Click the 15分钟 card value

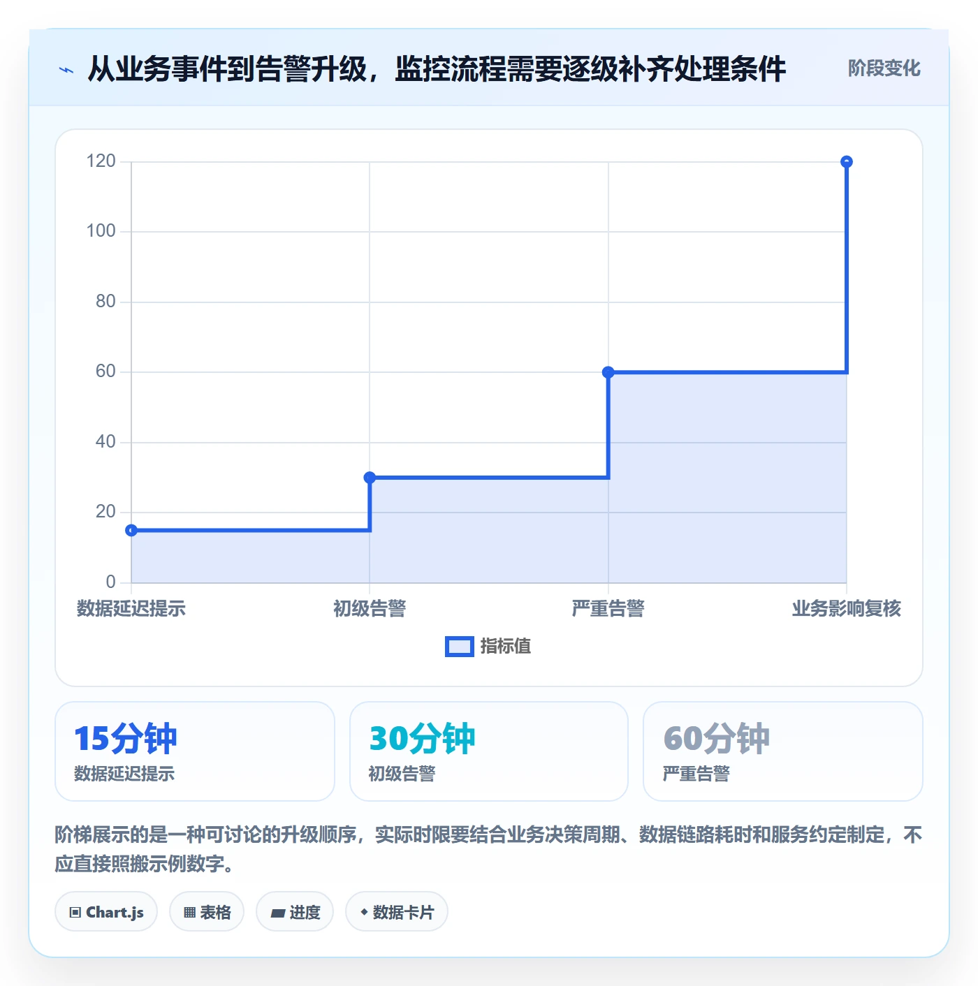tap(126, 739)
